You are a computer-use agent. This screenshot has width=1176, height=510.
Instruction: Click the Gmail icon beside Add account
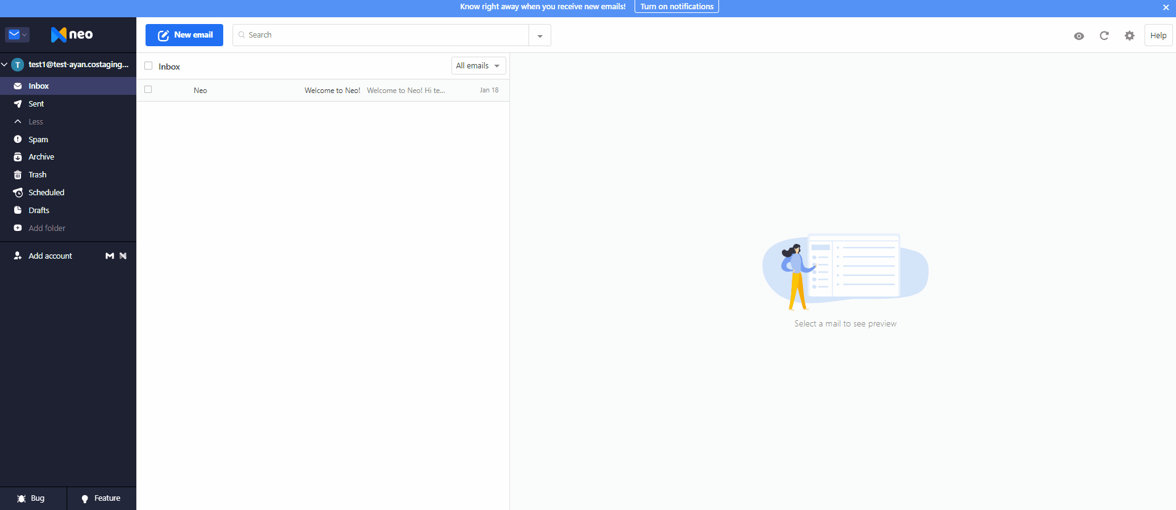tap(110, 256)
